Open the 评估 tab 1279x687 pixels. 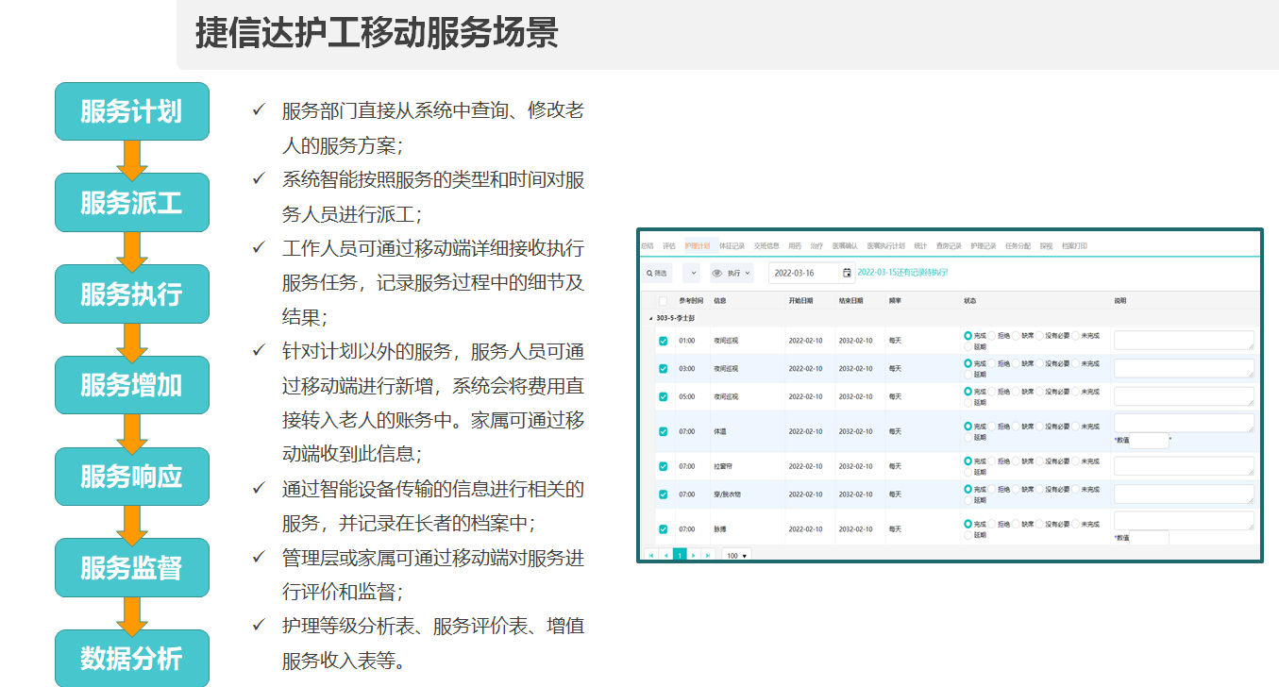[x=669, y=246]
